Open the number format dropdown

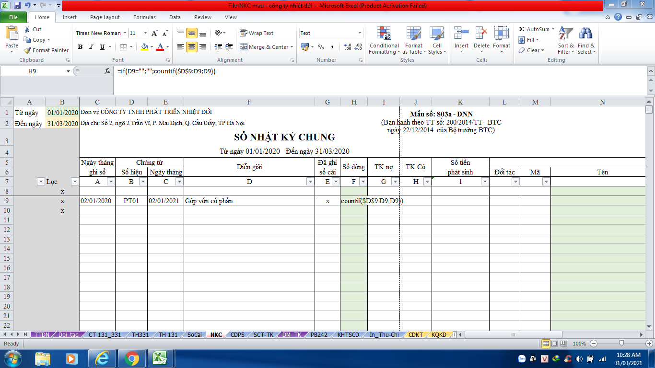pos(360,33)
